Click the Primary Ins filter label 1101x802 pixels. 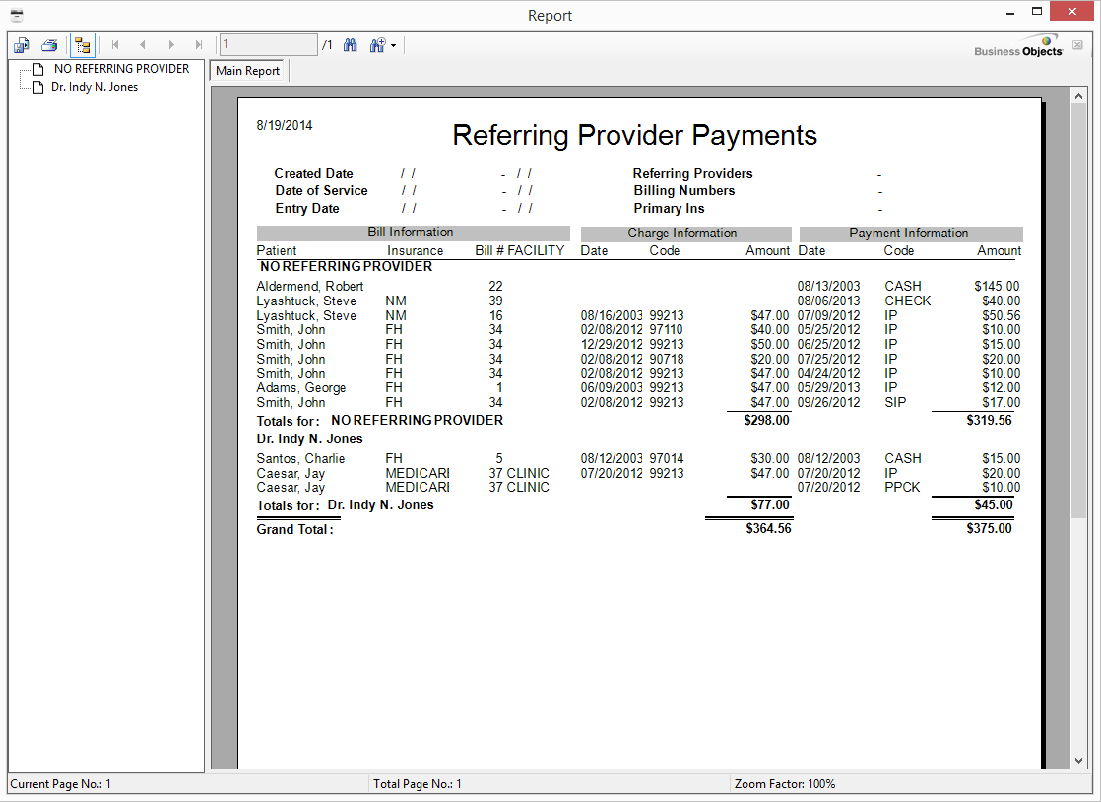[669, 209]
